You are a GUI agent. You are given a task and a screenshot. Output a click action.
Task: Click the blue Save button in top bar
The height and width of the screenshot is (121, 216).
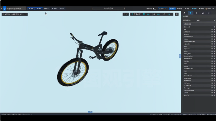(172, 9)
